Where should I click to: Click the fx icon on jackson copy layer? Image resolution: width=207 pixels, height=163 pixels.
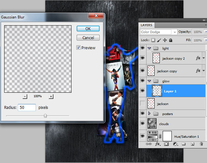(198, 71)
